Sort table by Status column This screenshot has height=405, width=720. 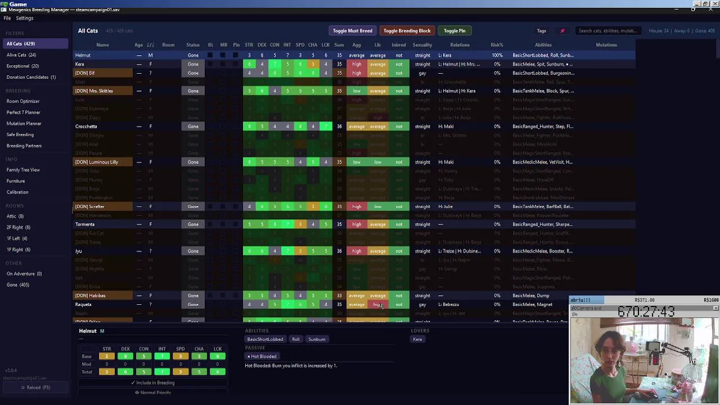coord(193,45)
